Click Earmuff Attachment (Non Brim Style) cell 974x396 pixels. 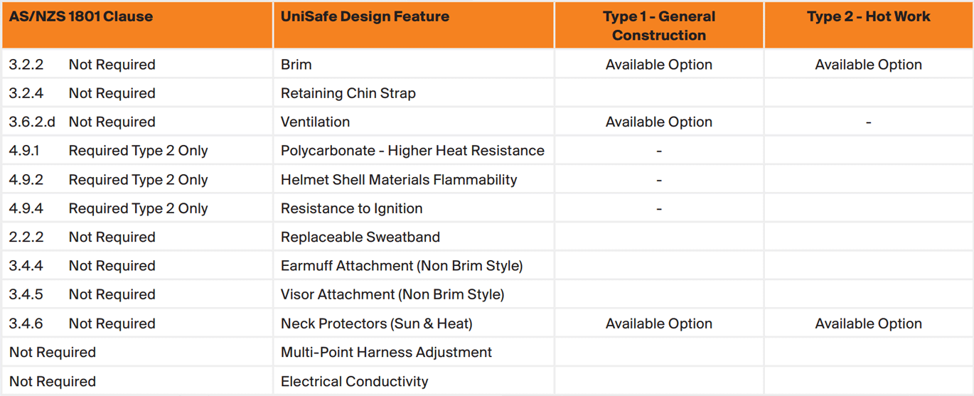coord(414,266)
